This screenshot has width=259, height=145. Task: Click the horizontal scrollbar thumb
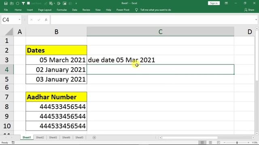point(190,137)
